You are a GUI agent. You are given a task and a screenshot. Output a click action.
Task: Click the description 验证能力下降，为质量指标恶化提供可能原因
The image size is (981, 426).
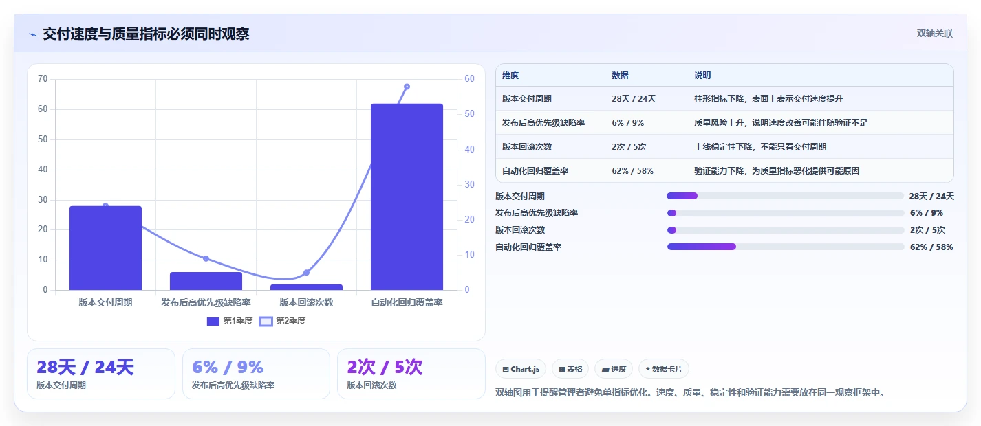point(777,171)
